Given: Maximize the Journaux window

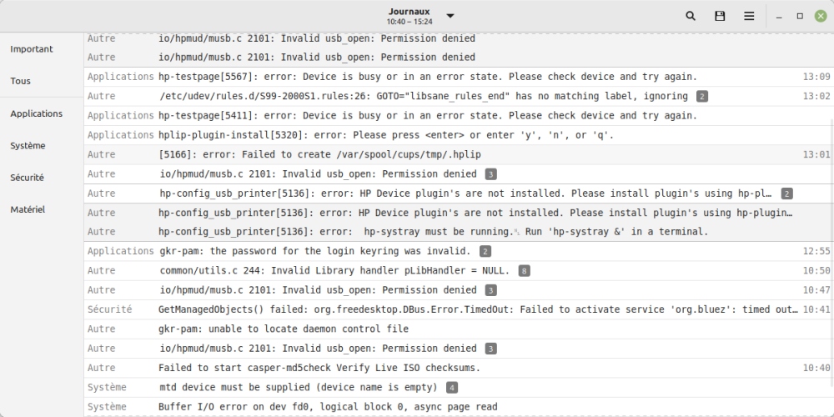Looking at the screenshot, I should tap(800, 16).
